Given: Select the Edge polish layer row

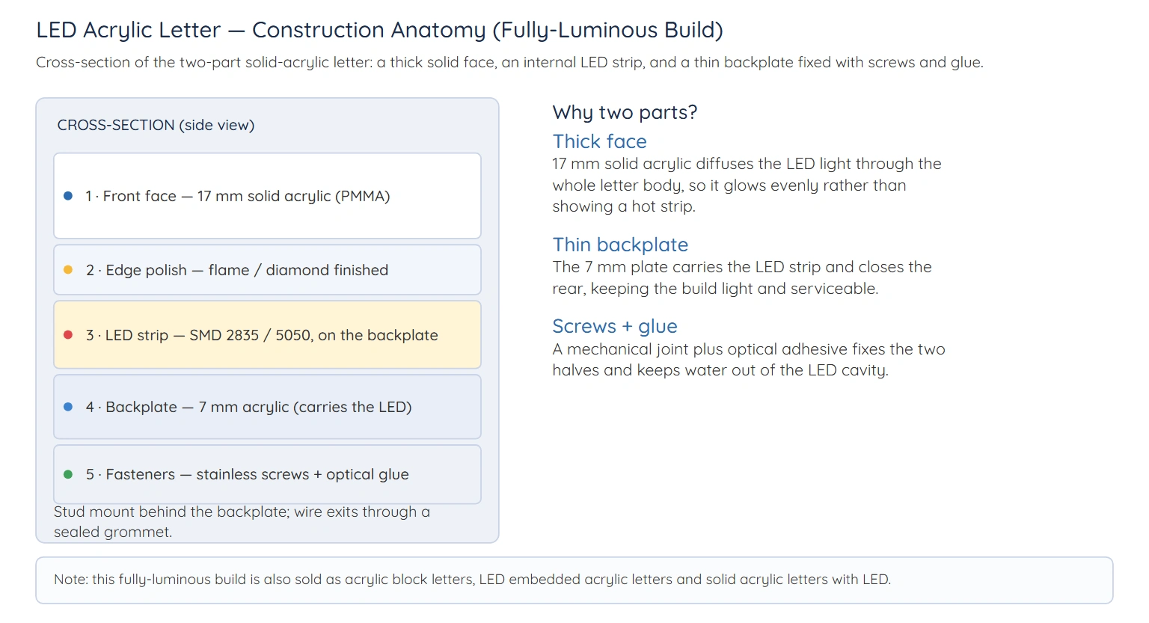Looking at the screenshot, I should (267, 270).
